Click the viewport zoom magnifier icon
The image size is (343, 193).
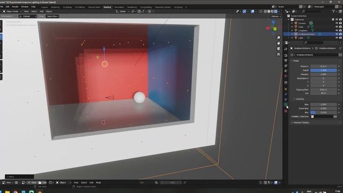(x=279, y=38)
